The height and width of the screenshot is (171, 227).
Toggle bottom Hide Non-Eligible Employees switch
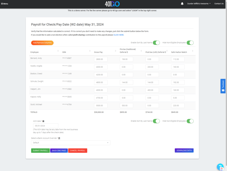pyautogui.click(x=190, y=121)
